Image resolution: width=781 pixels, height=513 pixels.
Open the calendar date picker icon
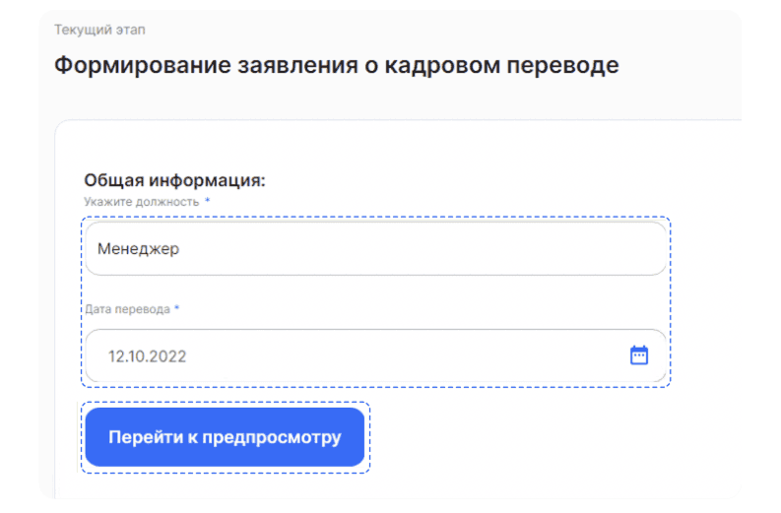click(639, 355)
